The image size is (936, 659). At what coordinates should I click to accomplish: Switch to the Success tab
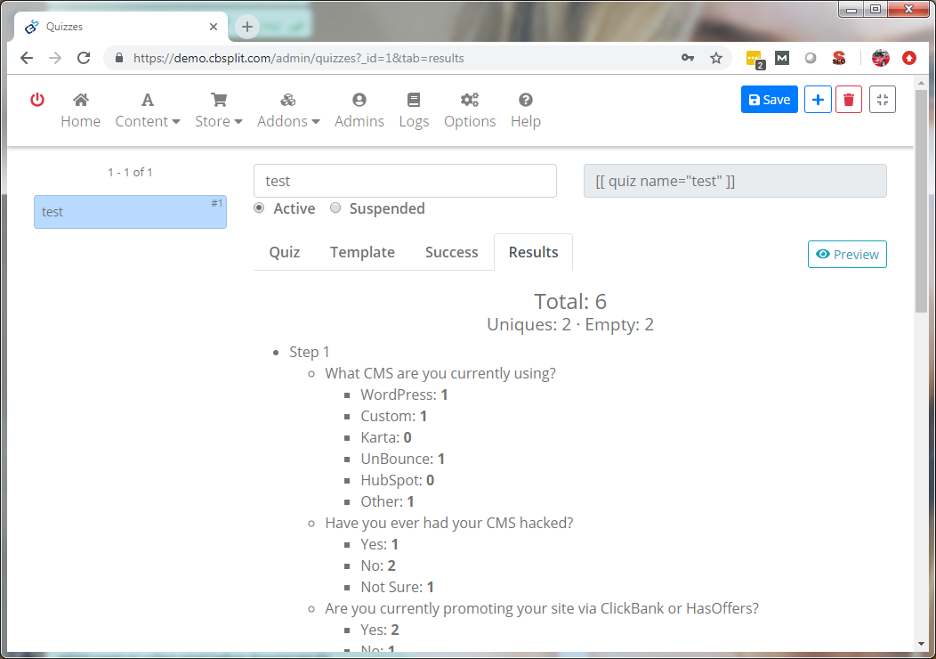(x=451, y=252)
